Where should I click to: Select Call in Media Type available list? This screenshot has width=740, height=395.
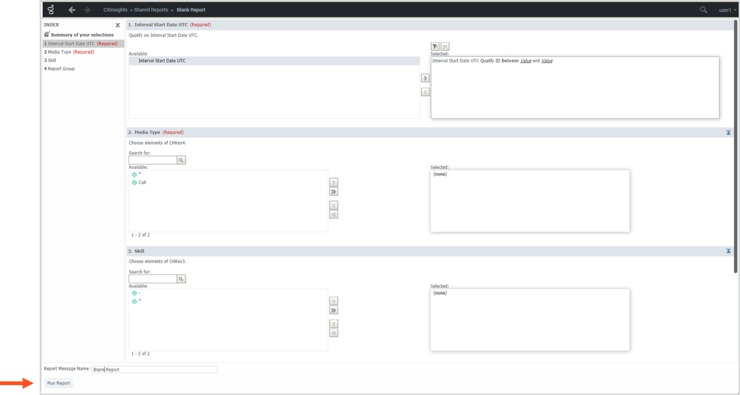pyautogui.click(x=142, y=182)
